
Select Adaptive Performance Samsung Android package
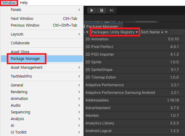click(134, 93)
